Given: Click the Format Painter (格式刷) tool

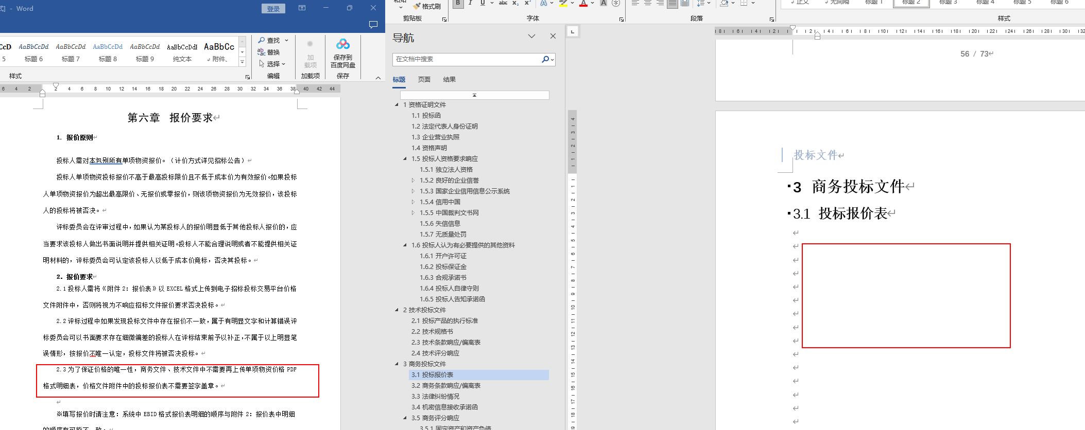Looking at the screenshot, I should tap(427, 6).
